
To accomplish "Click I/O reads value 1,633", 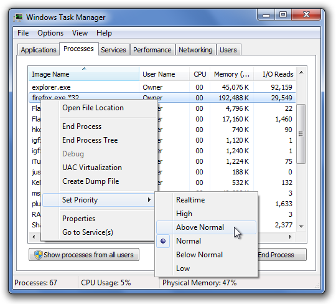I will (284, 204).
